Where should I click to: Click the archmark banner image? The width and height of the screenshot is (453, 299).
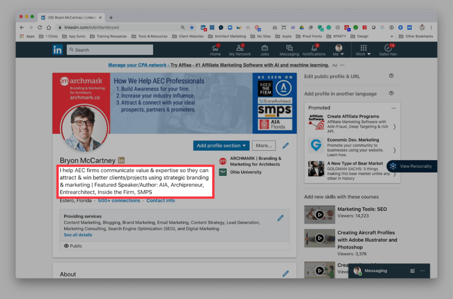coord(174,103)
